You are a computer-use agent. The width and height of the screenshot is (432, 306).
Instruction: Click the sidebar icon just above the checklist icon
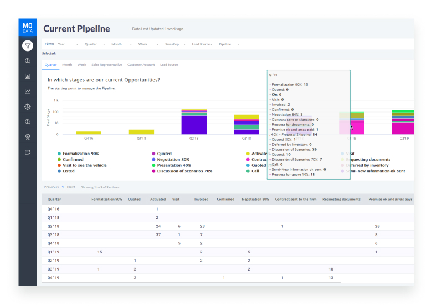click(x=27, y=137)
